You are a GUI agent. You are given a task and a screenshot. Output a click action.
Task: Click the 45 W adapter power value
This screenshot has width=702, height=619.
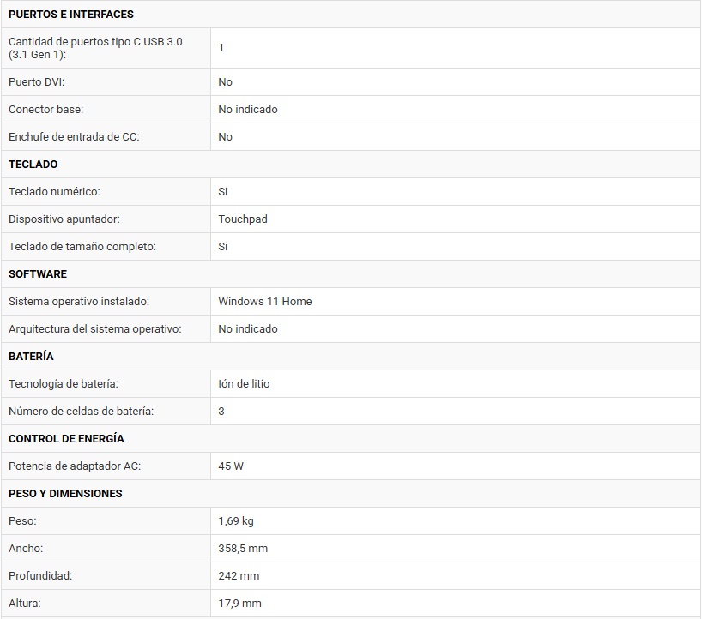231,466
